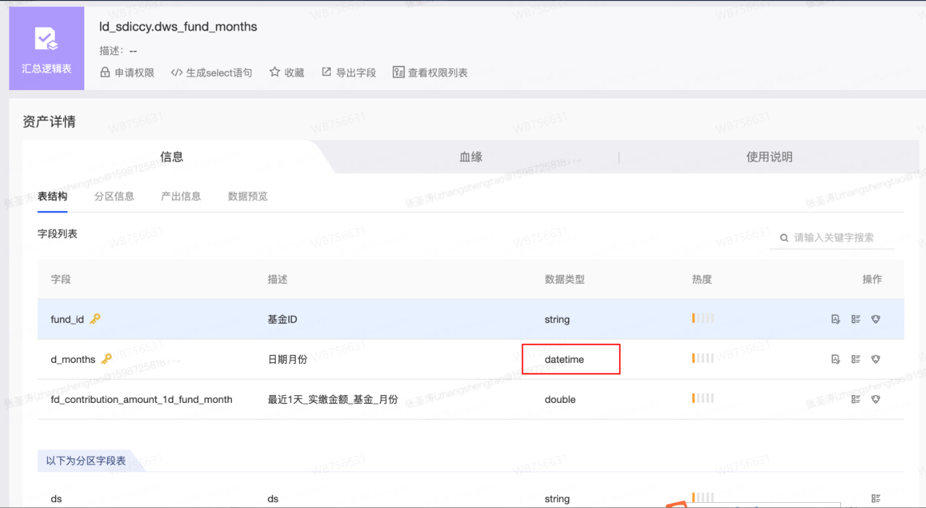Click the code icon for 生成select语句

tap(175, 72)
